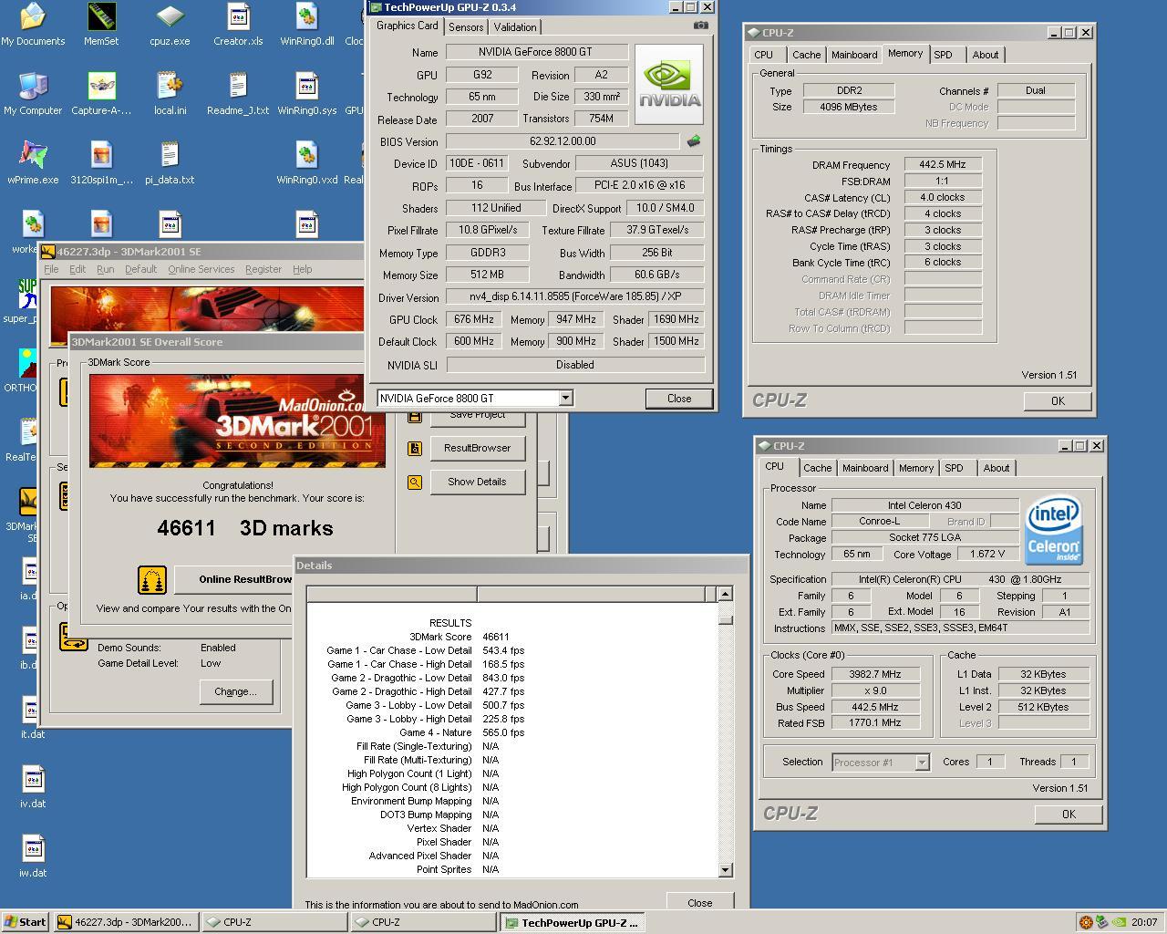Open Creator.xls file icon
The height and width of the screenshot is (934, 1167).
[238, 25]
